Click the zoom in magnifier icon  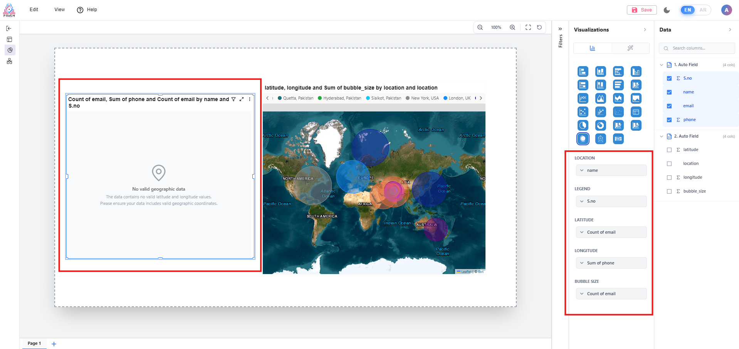click(x=512, y=27)
